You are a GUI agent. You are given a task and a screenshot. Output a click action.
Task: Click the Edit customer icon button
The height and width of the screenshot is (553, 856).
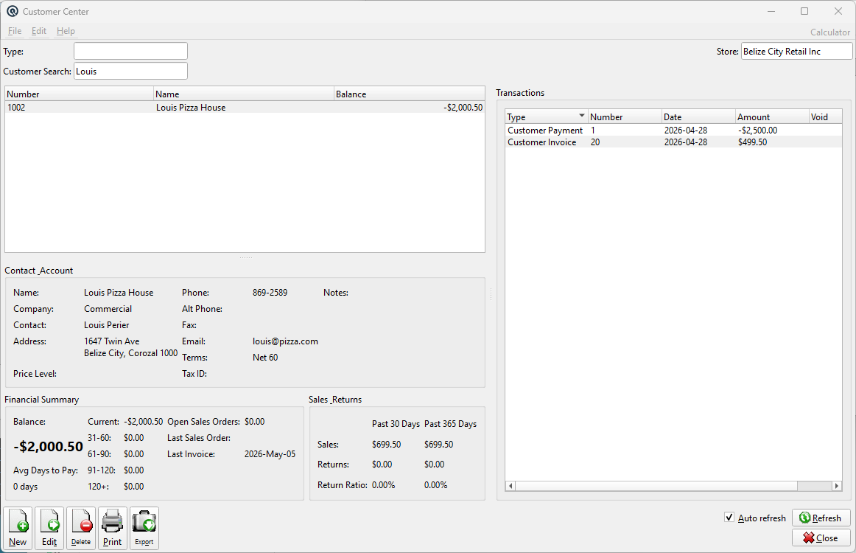pyautogui.click(x=49, y=528)
